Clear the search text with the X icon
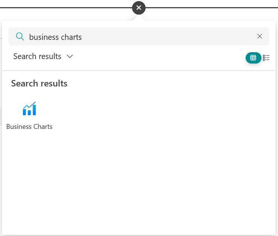The height and width of the screenshot is (236, 278). point(260,36)
